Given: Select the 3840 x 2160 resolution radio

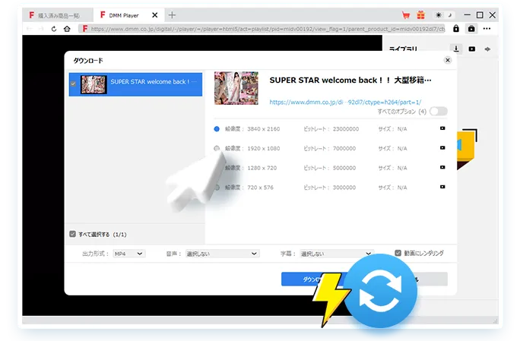Looking at the screenshot, I should 217,129.
